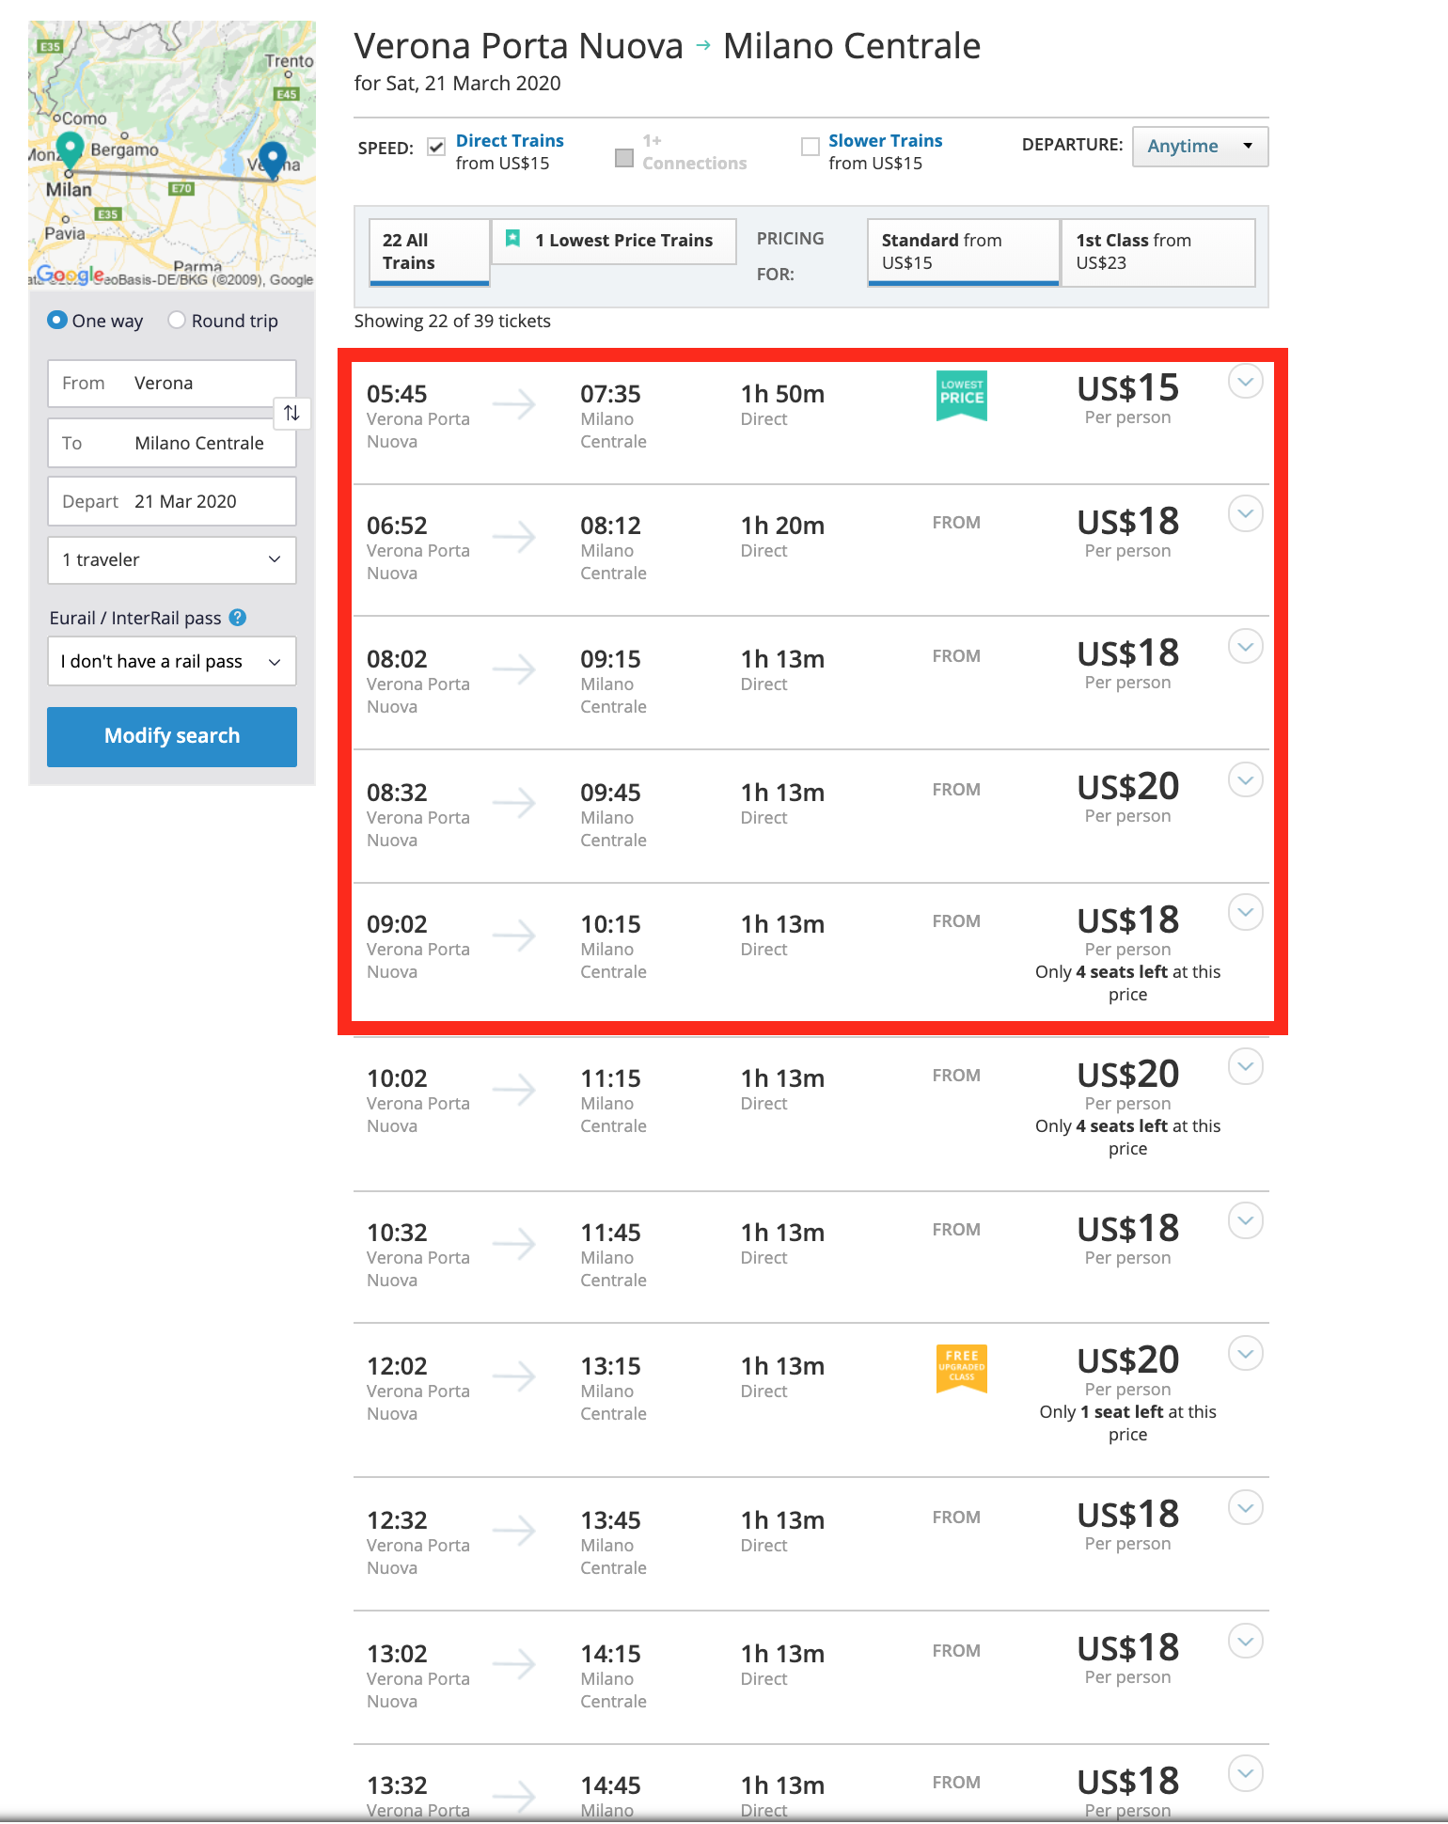The width and height of the screenshot is (1448, 1824).
Task: Switch to 1 Lowest Price Trains tab
Action: point(613,241)
